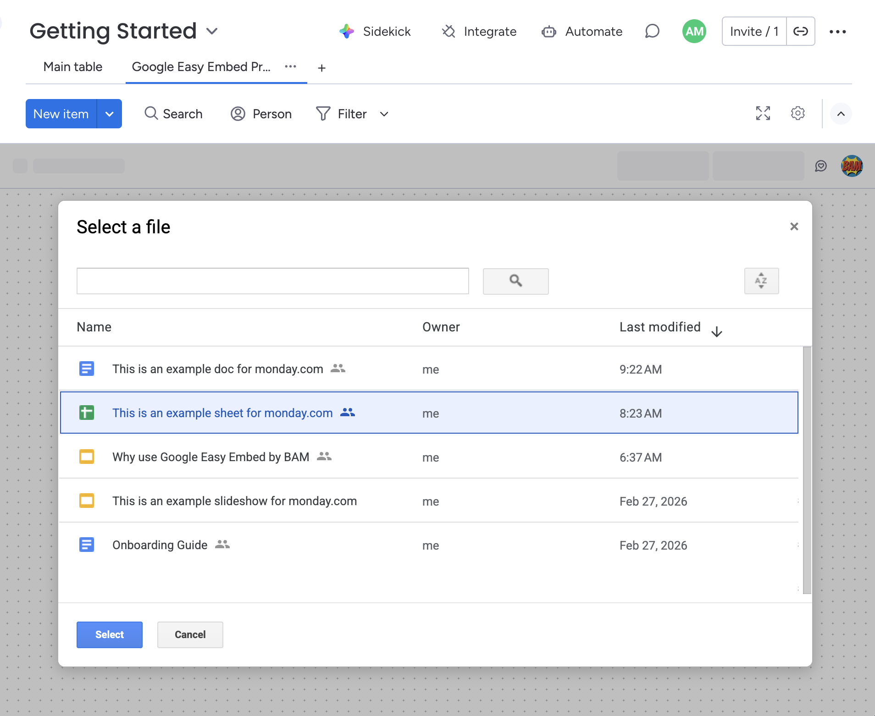Click the shared indicator on the example doc
Viewport: 875px width, 716px height.
tap(338, 368)
